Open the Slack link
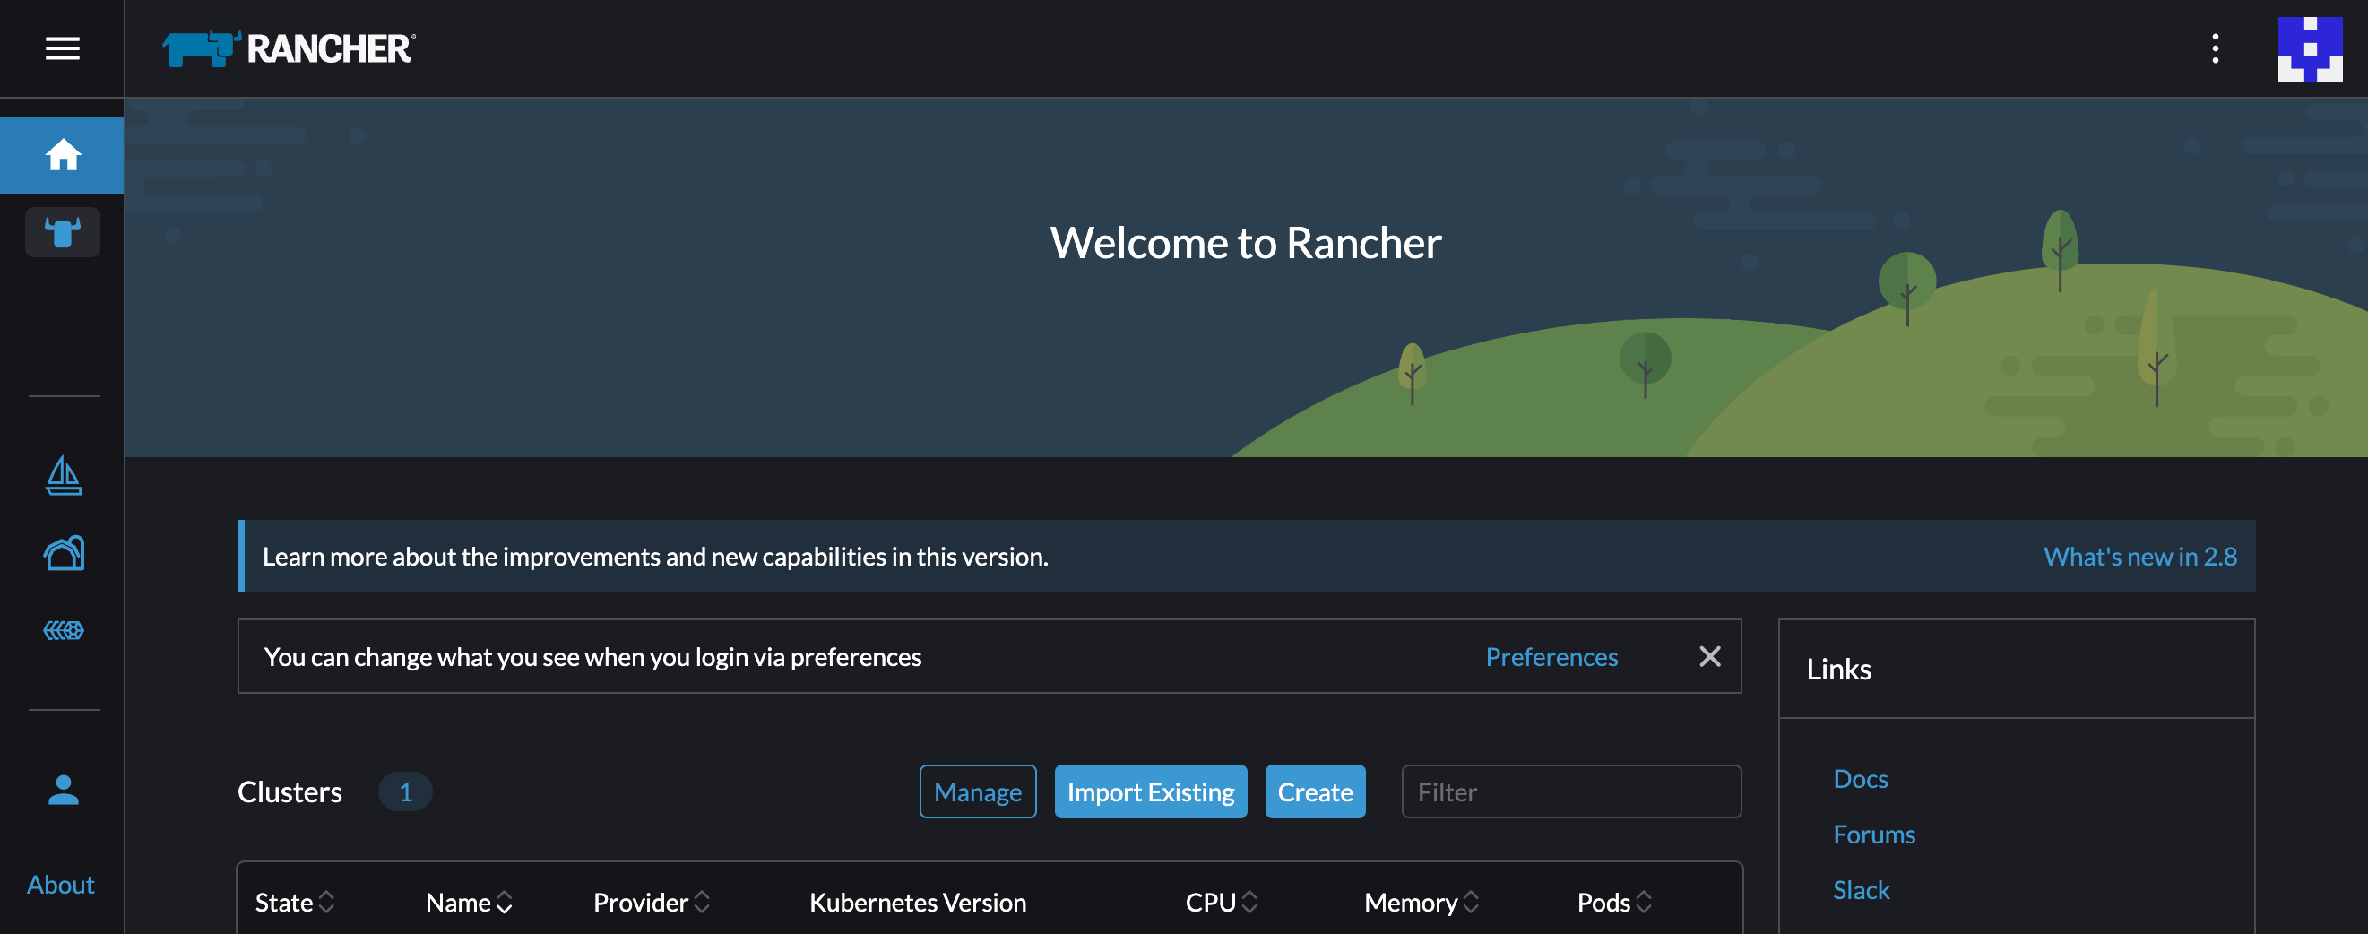This screenshot has height=934, width=2368. click(x=1861, y=890)
